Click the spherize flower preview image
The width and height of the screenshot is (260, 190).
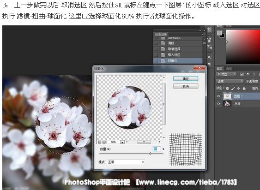pyautogui.click(x=129, y=107)
